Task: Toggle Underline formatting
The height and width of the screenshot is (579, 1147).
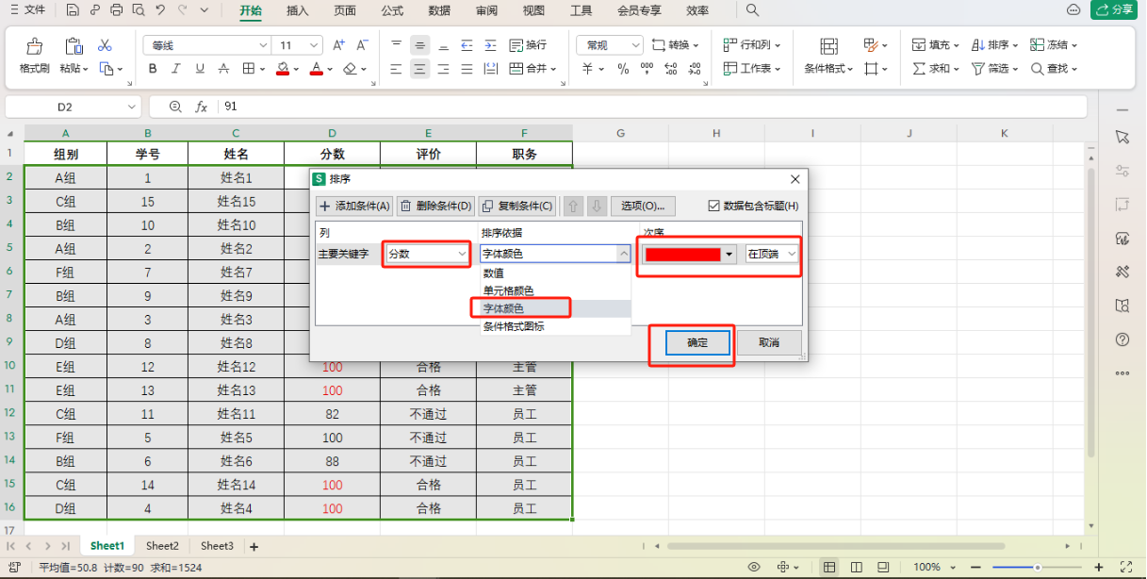Action: click(x=199, y=69)
